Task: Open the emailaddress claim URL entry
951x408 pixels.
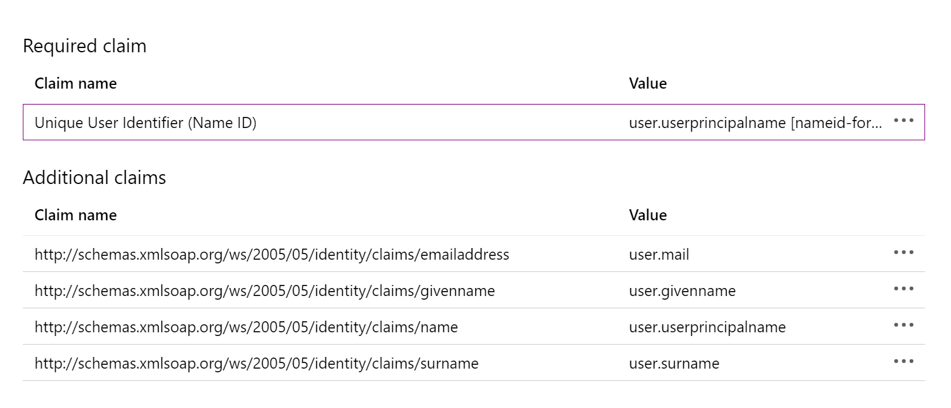Action: [271, 254]
